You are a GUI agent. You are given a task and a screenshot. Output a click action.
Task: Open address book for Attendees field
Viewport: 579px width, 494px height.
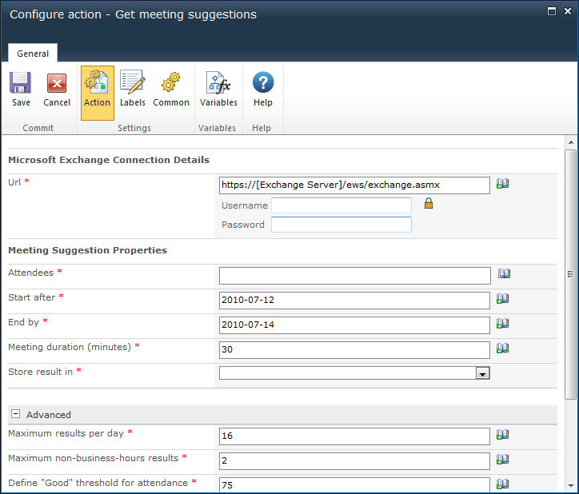504,273
